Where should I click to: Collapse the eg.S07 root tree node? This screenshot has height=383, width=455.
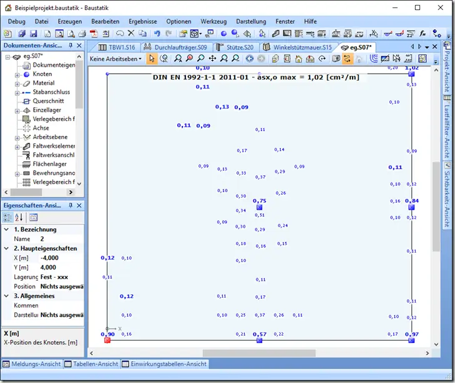point(8,57)
